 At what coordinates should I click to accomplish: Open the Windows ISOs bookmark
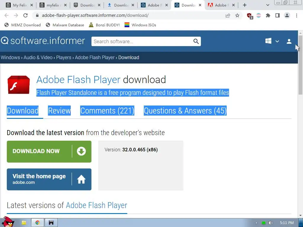[140, 25]
